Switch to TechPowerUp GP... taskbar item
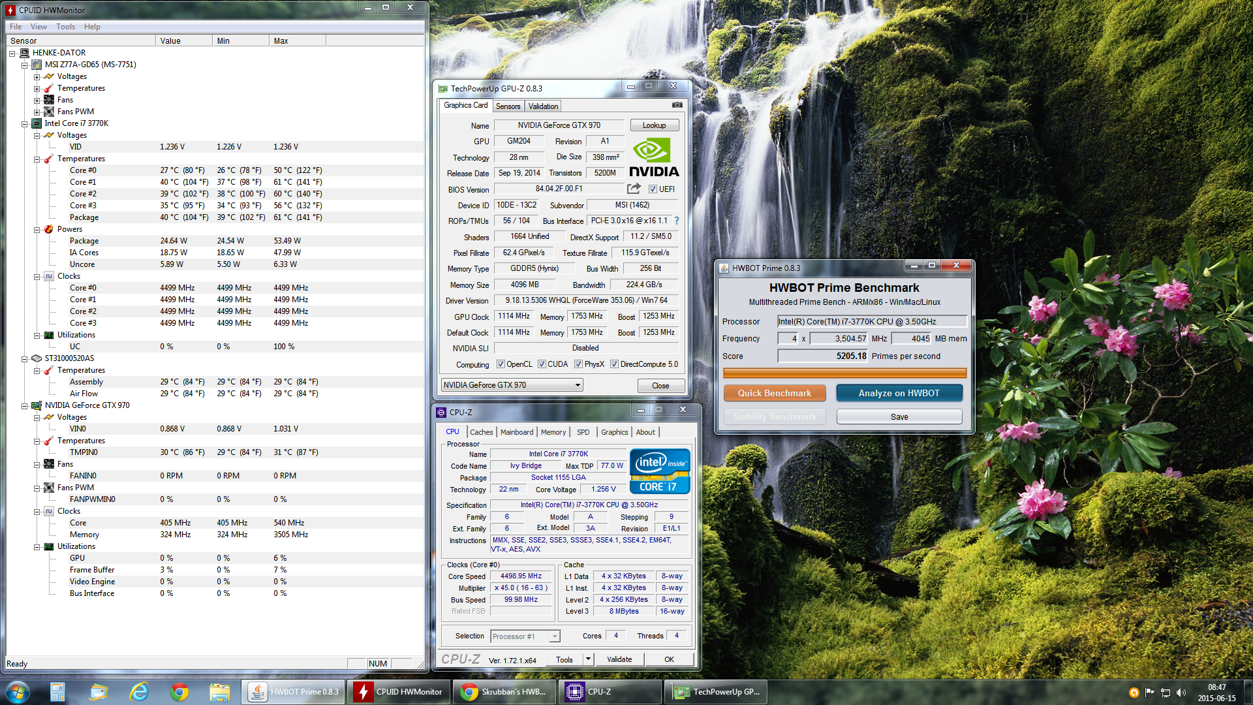This screenshot has height=705, width=1253. [715, 691]
